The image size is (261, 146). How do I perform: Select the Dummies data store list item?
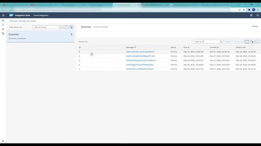click(x=40, y=36)
